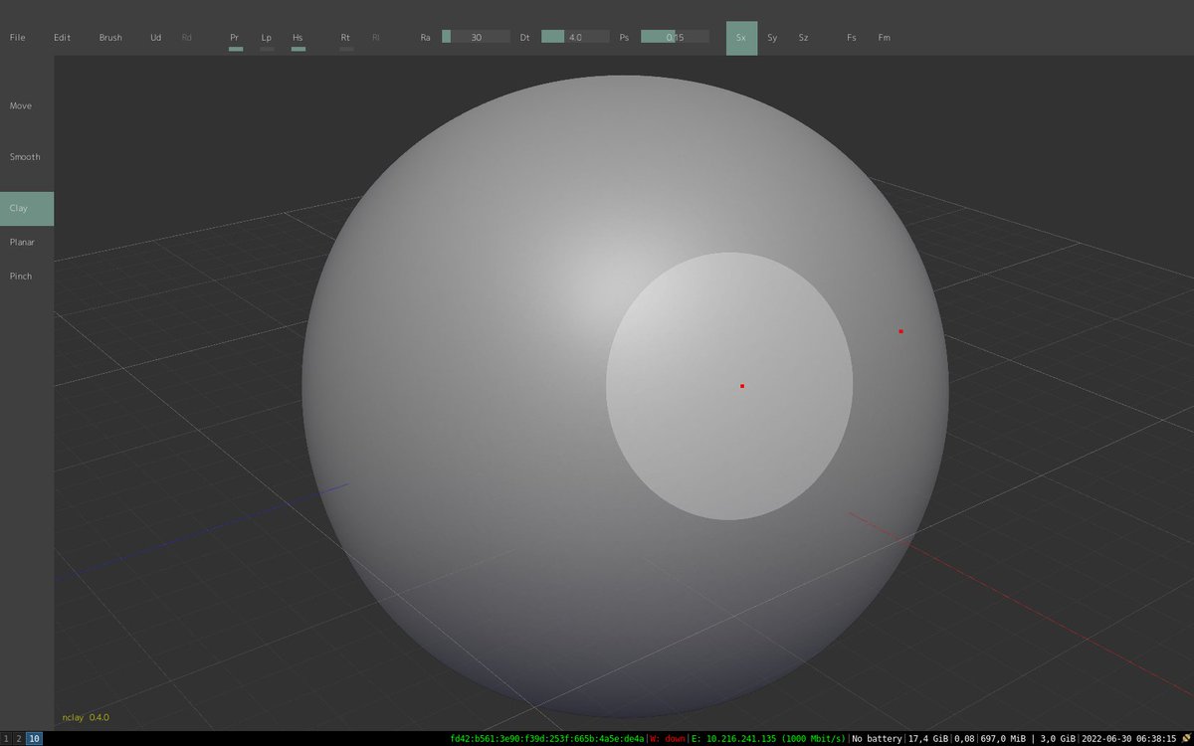Open the Brush menu
1194x746 pixels.
109,37
